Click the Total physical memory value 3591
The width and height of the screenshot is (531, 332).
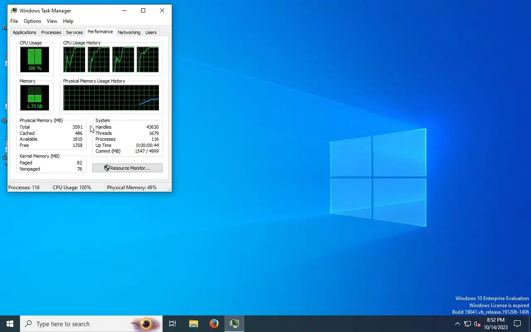77,127
